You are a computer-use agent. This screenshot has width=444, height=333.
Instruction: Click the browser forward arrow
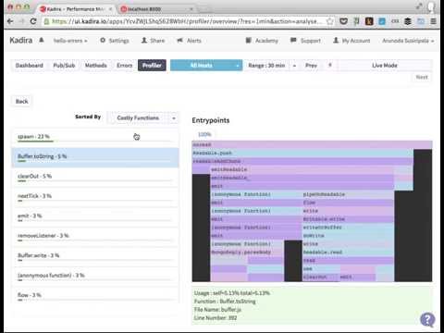(21, 21)
